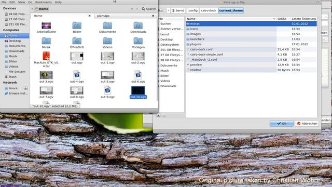This screenshot has height=187, width=332.
Task: Click the bernd breadcrumb in file dialog
Action: coord(178,10)
